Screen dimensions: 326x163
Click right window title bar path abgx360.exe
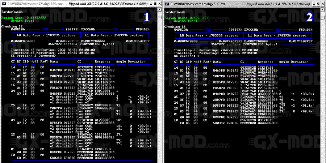click(198, 4)
